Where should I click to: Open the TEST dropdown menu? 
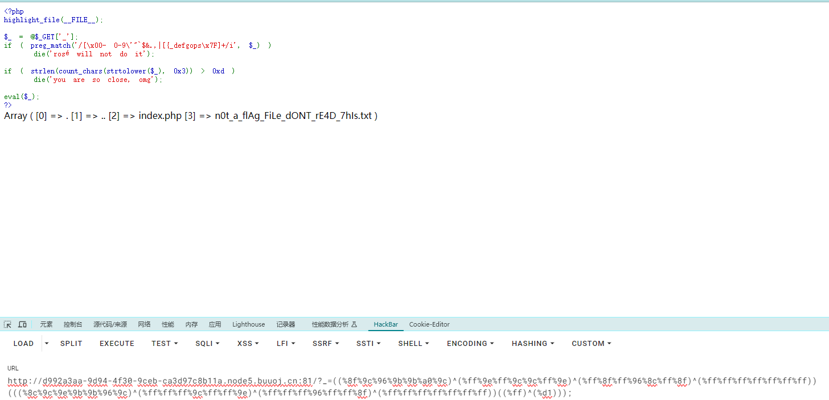coord(165,344)
